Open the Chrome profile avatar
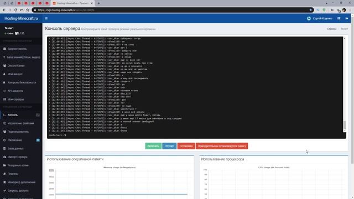Screen dimensions: 354x199 tap(344, 10)
